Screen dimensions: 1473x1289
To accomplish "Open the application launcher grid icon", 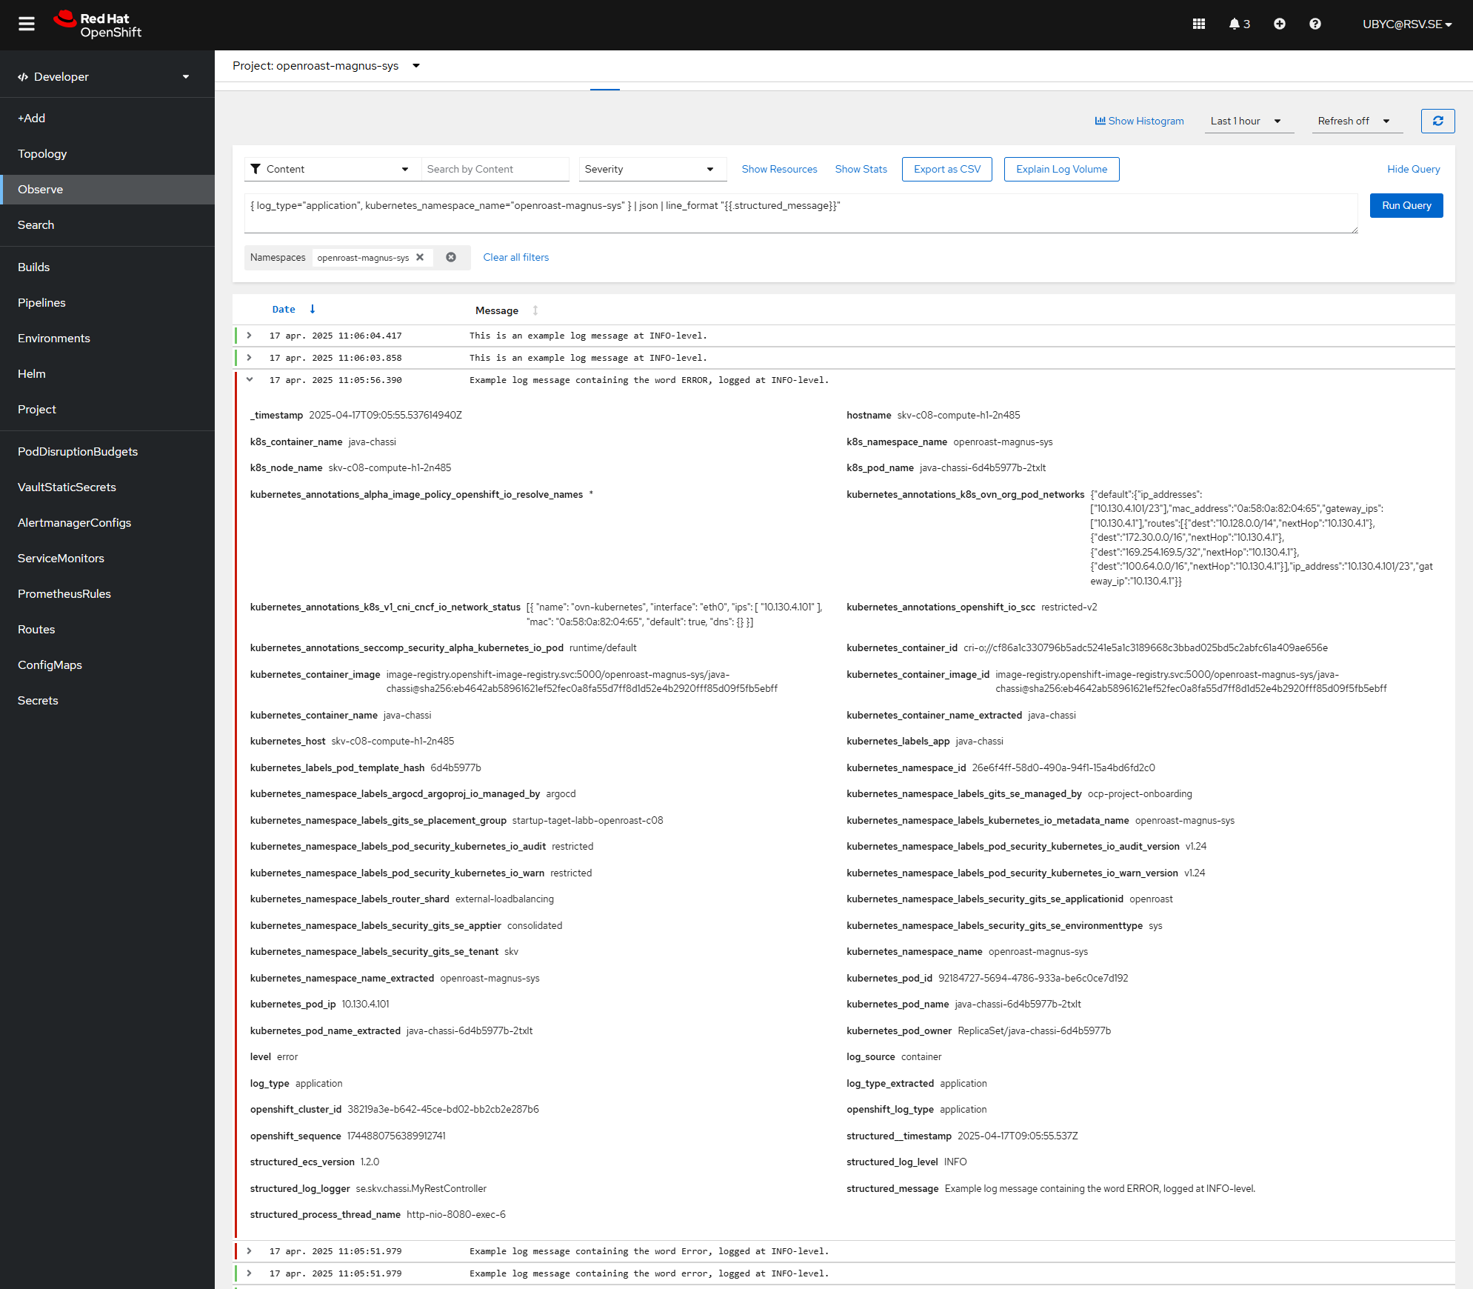I will (x=1199, y=24).
